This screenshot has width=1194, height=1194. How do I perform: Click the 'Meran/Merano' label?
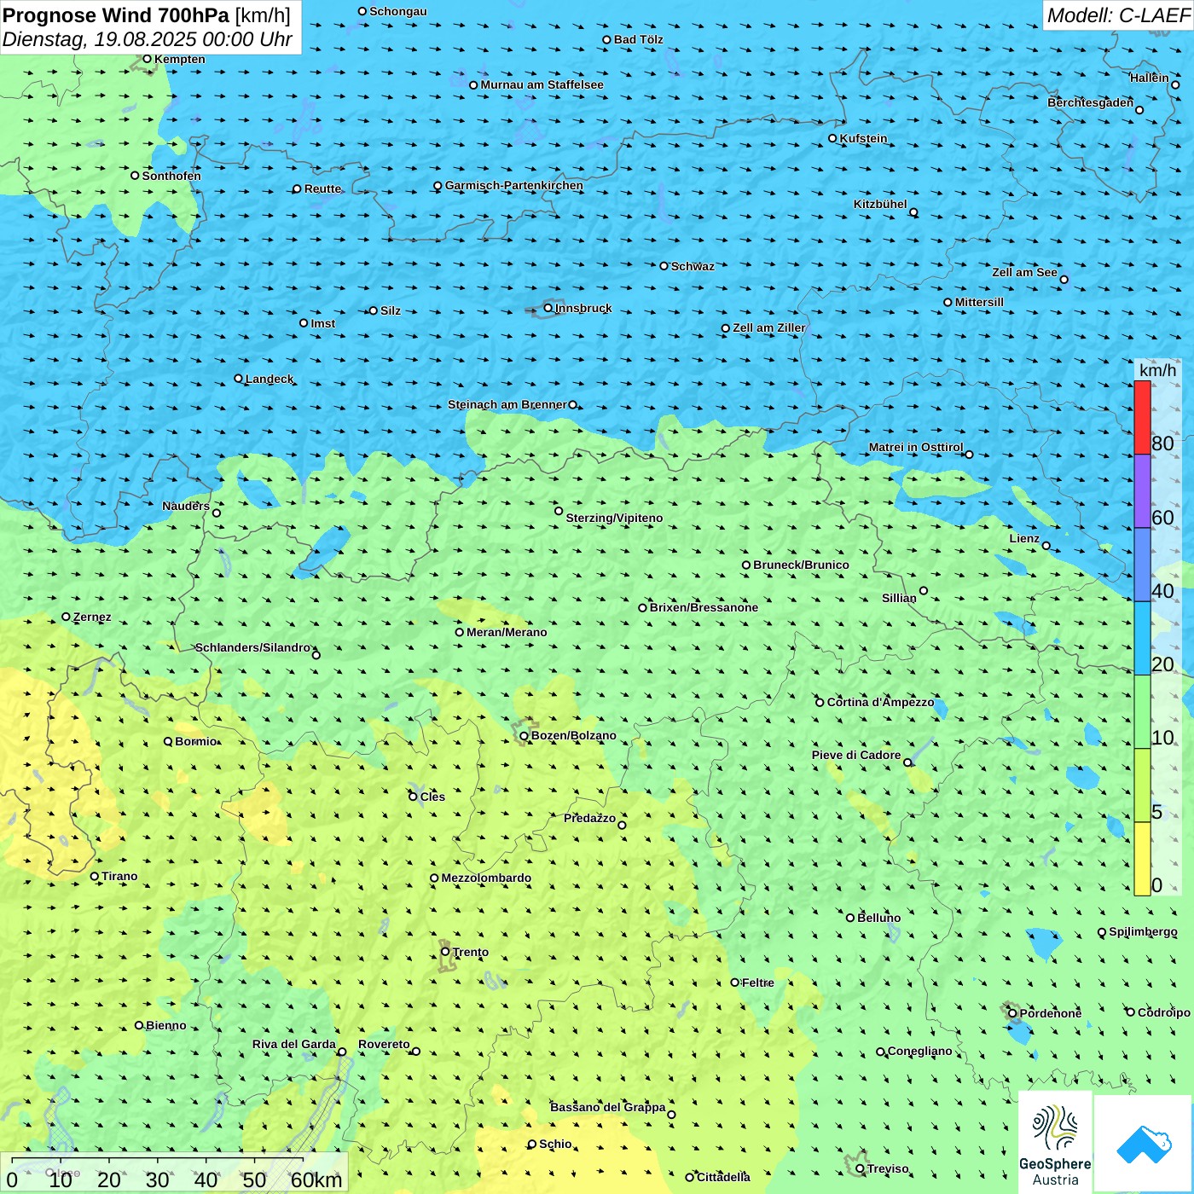pyautogui.click(x=507, y=632)
